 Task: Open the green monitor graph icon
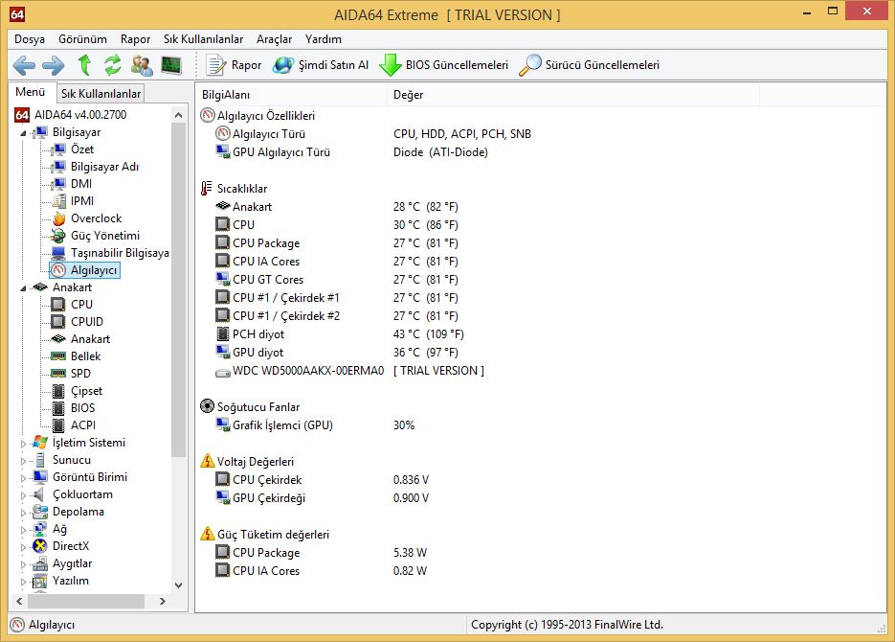click(x=170, y=65)
